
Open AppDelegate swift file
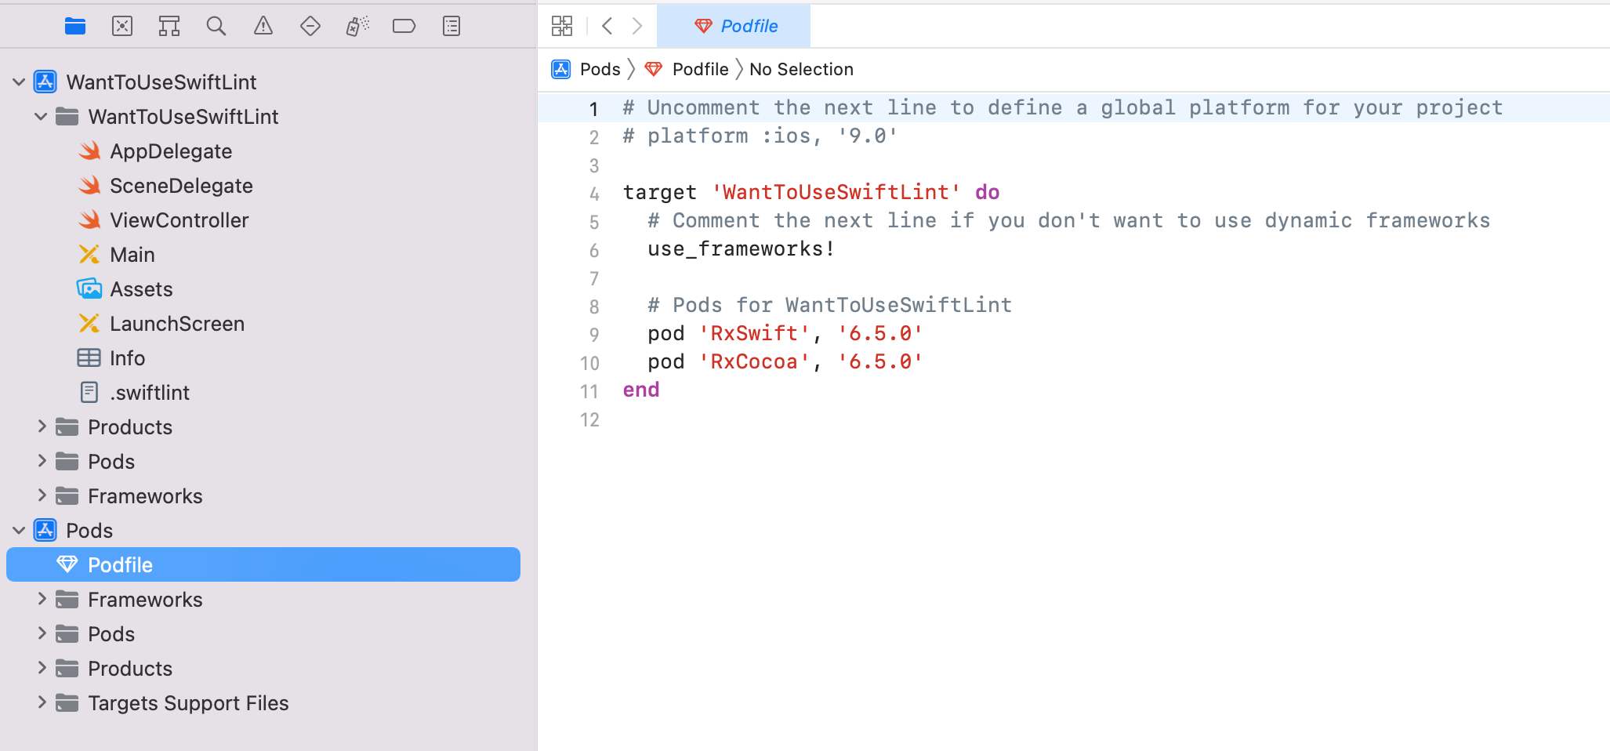click(171, 151)
